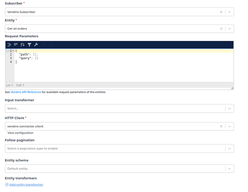Image resolution: width=248 pixels, height=192 pixels.
Task: Click the plus icon beside Add entity transformer
Action: [7, 184]
